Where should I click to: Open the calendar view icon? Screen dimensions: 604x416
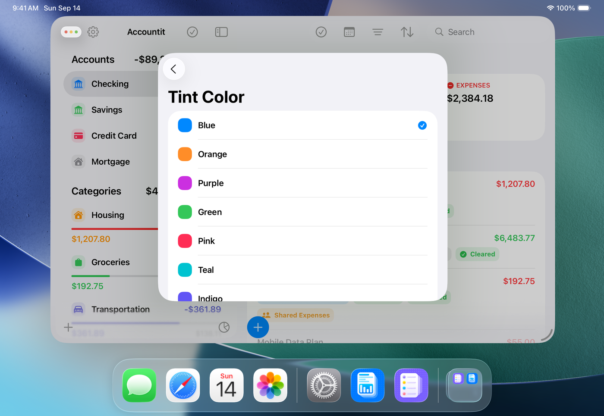tap(349, 32)
